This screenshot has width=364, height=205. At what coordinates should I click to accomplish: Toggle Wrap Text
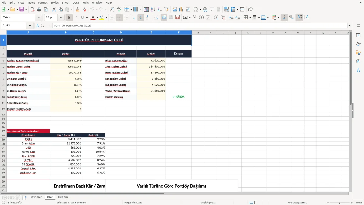(156, 18)
